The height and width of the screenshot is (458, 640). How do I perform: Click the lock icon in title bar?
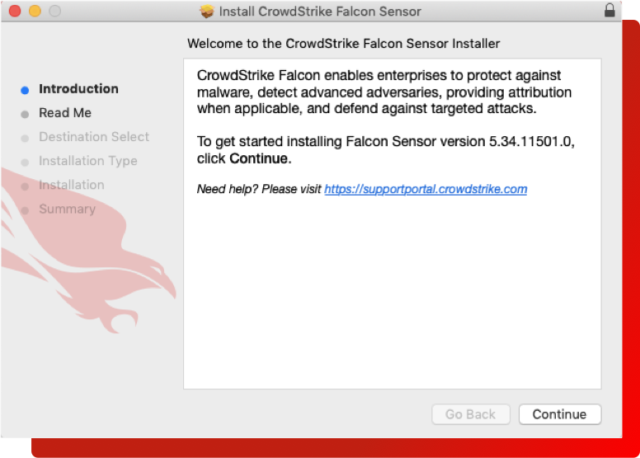(x=610, y=12)
